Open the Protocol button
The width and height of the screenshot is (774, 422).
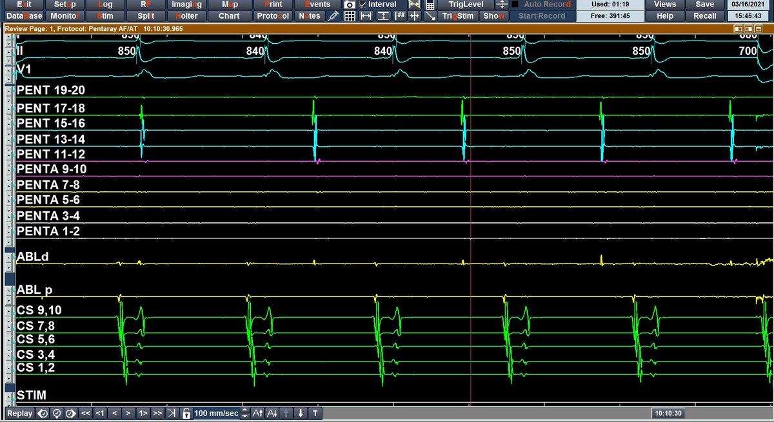point(273,16)
